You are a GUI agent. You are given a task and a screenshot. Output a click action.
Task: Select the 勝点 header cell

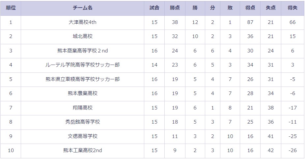(175, 8)
